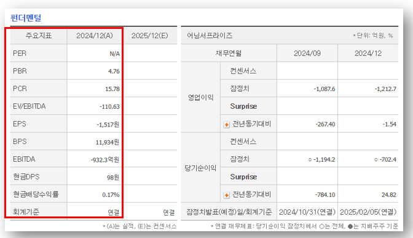Select the 2024/12(A) column header
This screenshot has width=413, height=238.
[95, 36]
